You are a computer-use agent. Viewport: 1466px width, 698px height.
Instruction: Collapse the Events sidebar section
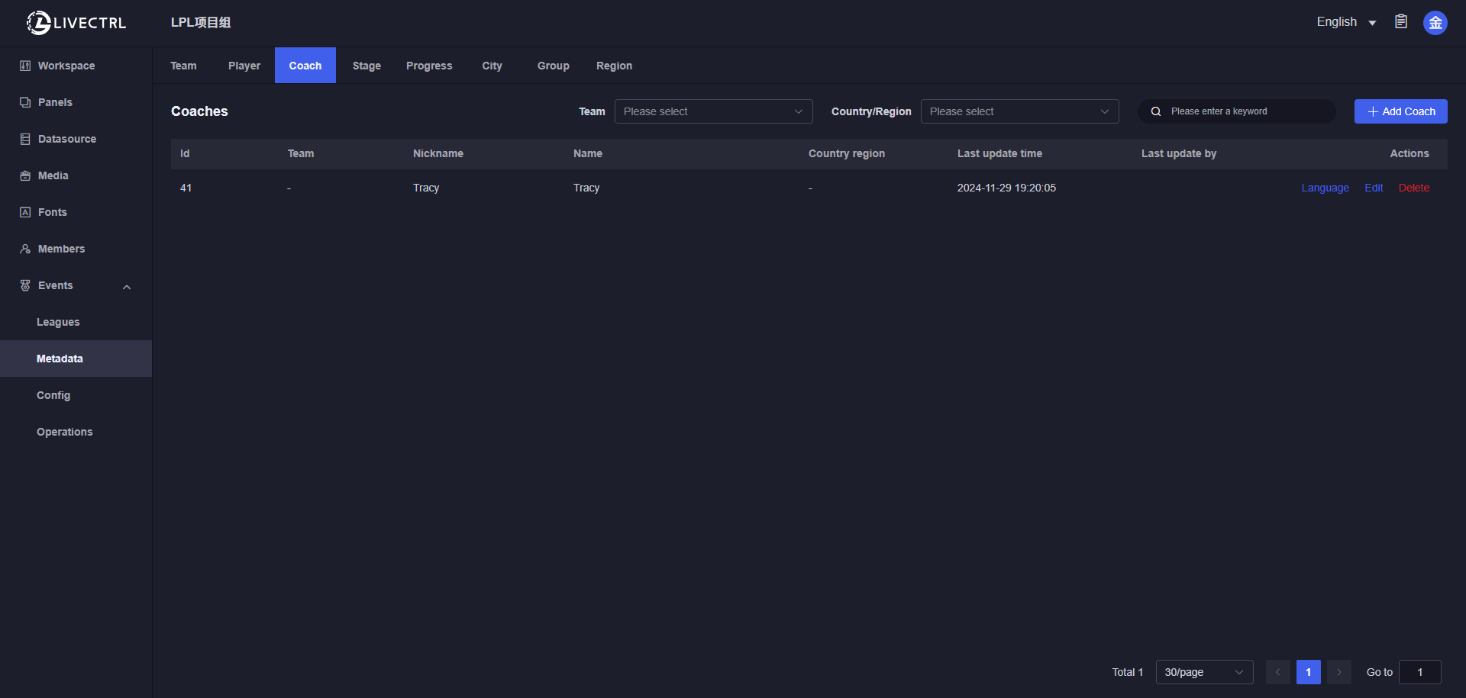(x=127, y=287)
